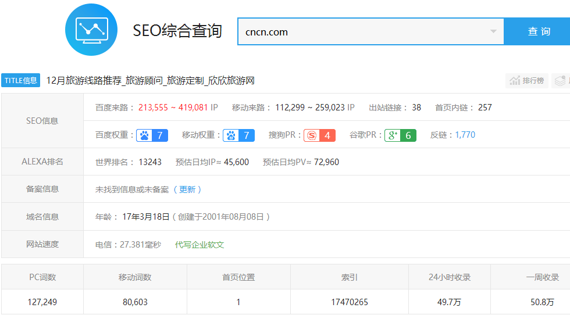570x315 pixels.
Task: Click the page title text 12月旅游线路推荐
Action: pyautogui.click(x=84, y=80)
